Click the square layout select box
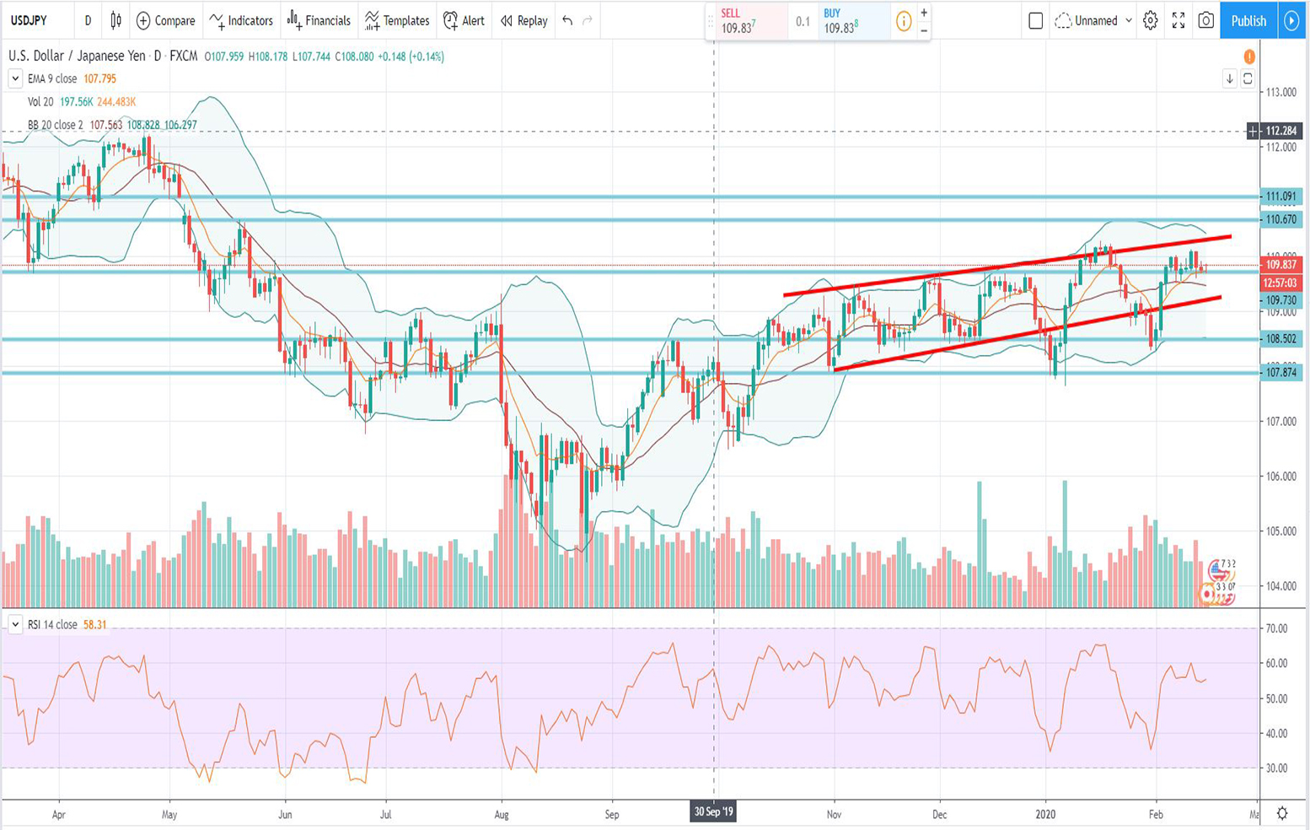This screenshot has width=1310, height=830. coord(1035,21)
